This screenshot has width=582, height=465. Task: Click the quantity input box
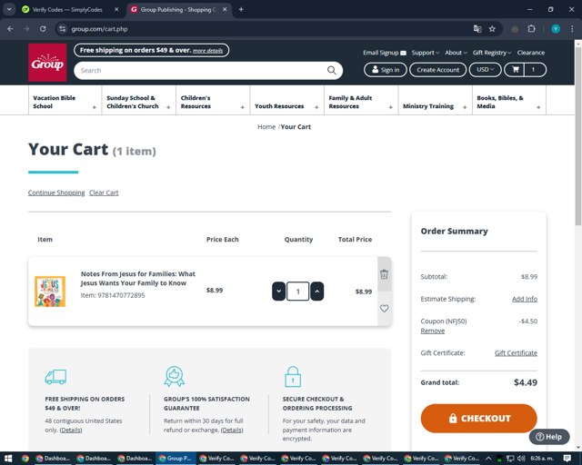click(x=297, y=292)
